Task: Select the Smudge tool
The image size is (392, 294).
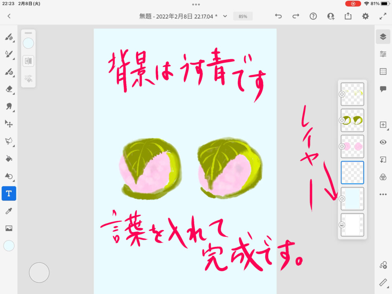Action: (9, 106)
